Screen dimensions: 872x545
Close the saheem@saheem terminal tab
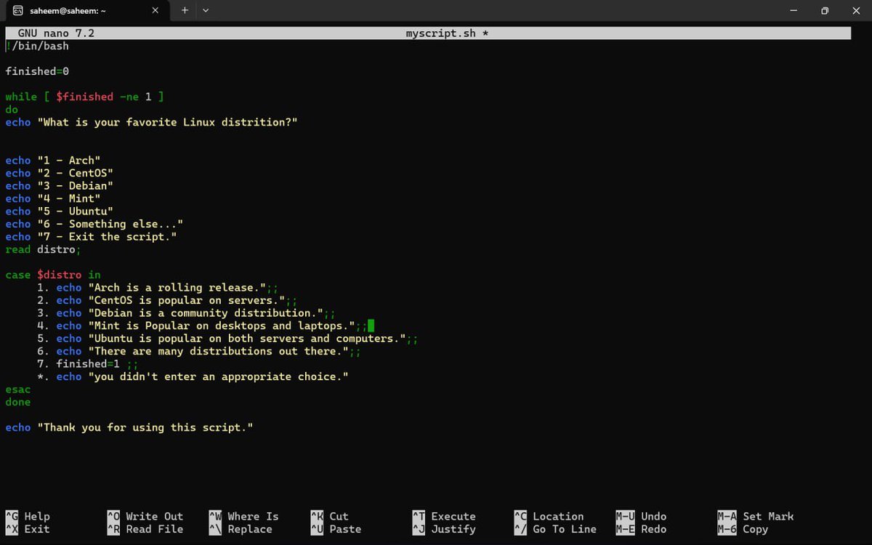pos(156,11)
